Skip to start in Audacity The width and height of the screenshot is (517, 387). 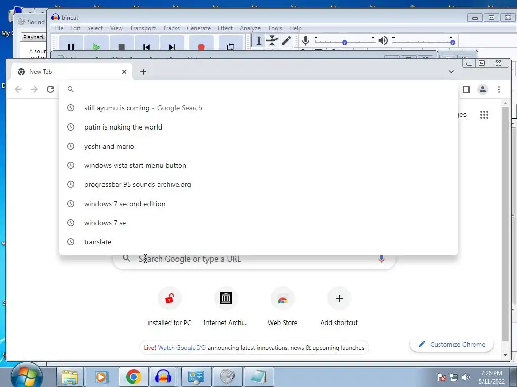[147, 45]
